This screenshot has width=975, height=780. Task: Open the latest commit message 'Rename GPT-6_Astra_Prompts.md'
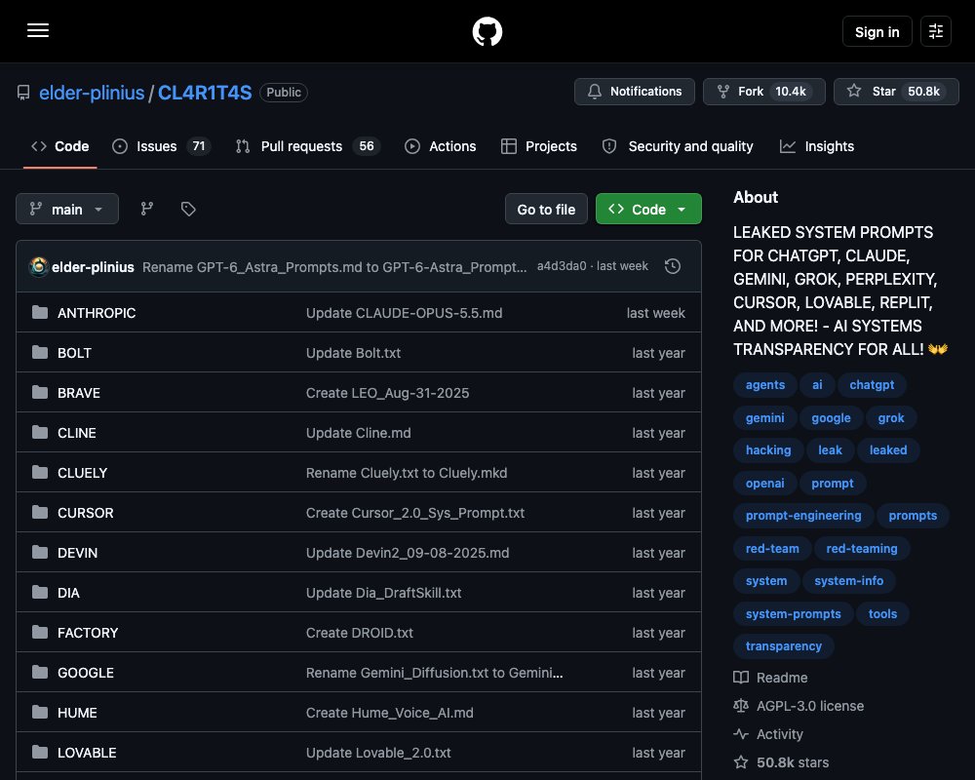pyautogui.click(x=334, y=267)
